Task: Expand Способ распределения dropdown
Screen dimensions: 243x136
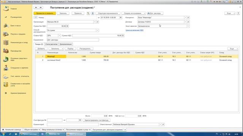Action: (x=97, y=30)
